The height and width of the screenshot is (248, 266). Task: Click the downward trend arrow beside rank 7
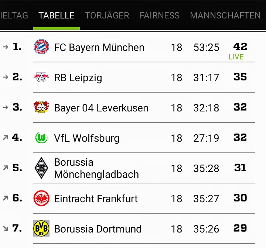[5, 228]
